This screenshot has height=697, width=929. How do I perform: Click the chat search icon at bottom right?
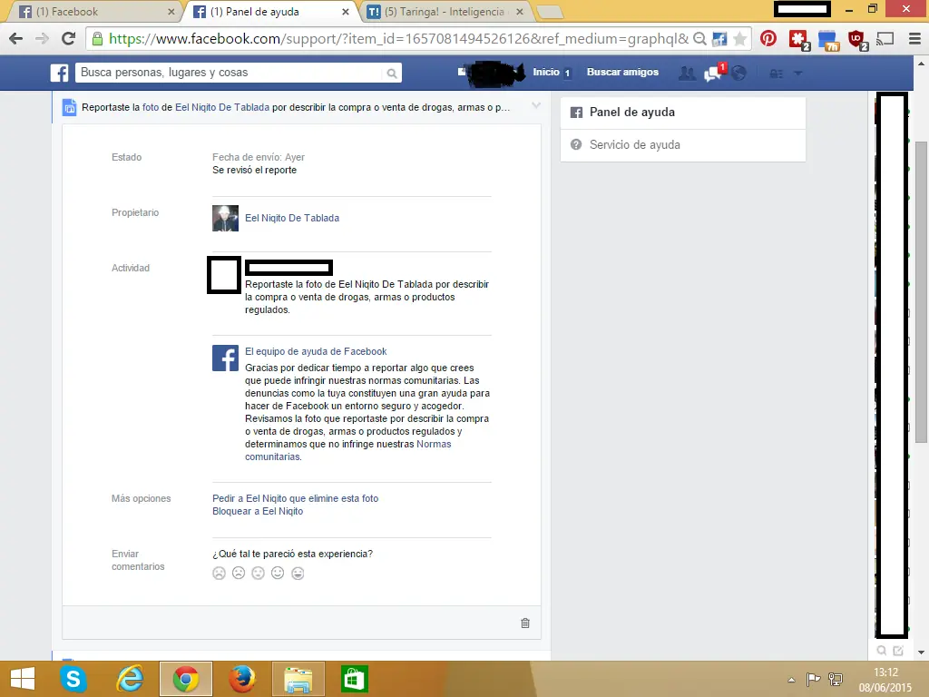click(882, 651)
